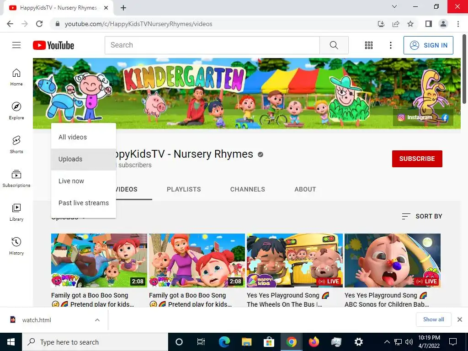Click the page vertical scrollbar

[464, 69]
